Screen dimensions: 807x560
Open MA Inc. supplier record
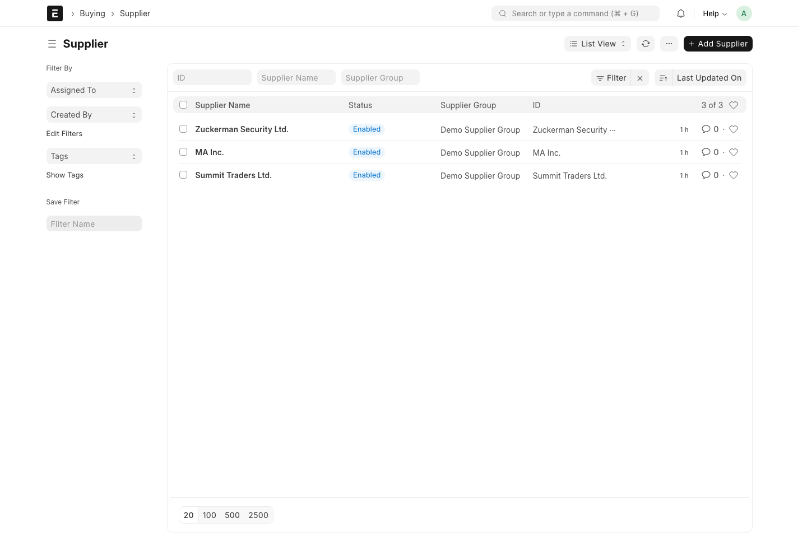pos(210,152)
